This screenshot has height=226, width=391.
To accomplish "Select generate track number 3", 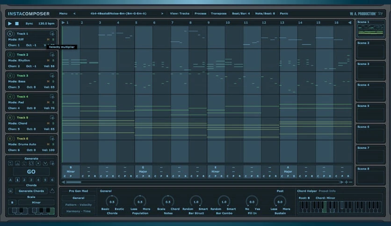I will click(x=31, y=180).
